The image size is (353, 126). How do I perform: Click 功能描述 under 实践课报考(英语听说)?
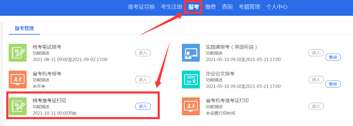tap(214, 53)
